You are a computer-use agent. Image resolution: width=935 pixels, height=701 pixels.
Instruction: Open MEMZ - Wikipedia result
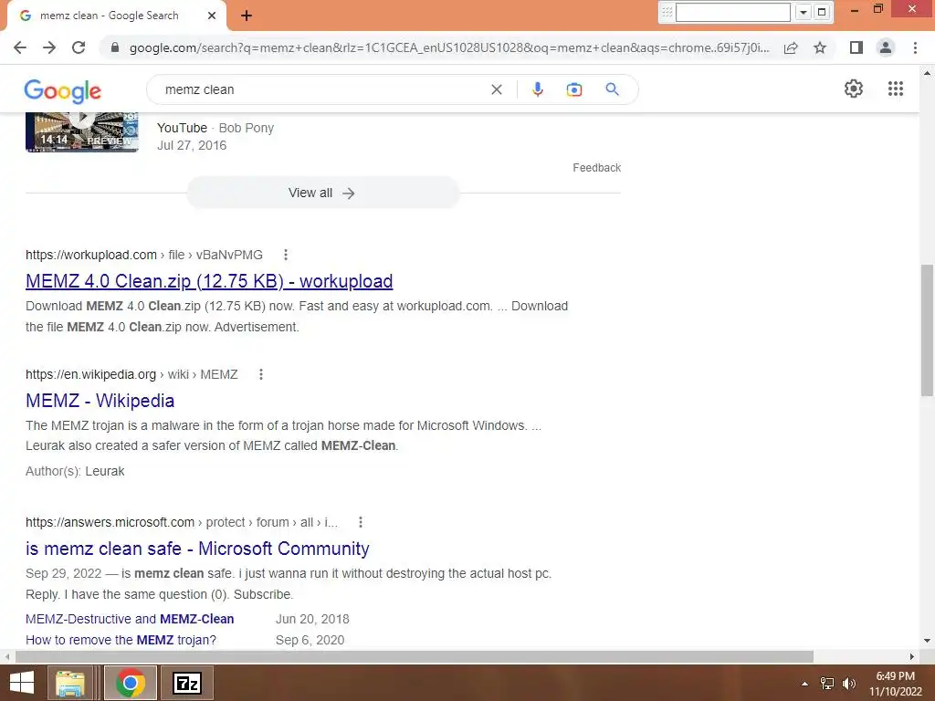[100, 401]
